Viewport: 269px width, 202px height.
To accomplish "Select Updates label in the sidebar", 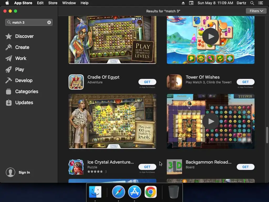I will tap(24, 103).
